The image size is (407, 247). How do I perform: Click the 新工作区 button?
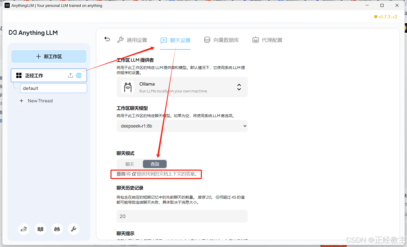point(49,57)
